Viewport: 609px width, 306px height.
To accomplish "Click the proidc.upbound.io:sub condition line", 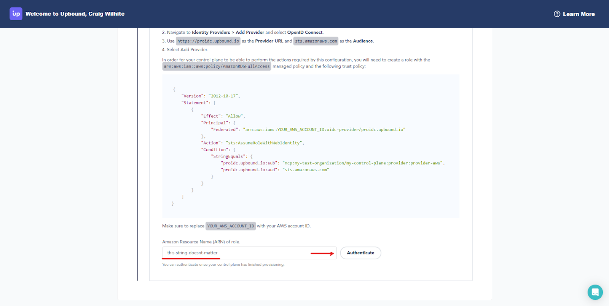I will [x=333, y=163].
